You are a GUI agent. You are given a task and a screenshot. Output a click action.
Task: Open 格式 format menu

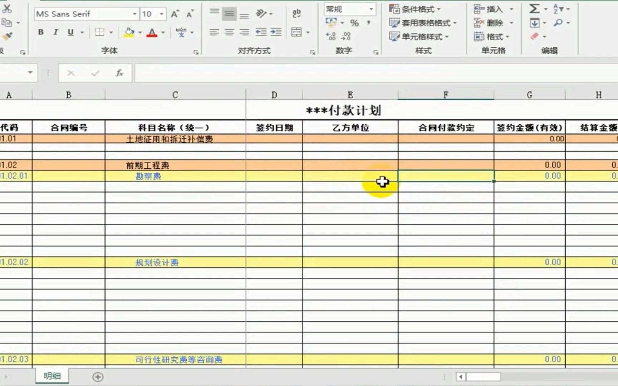point(492,36)
